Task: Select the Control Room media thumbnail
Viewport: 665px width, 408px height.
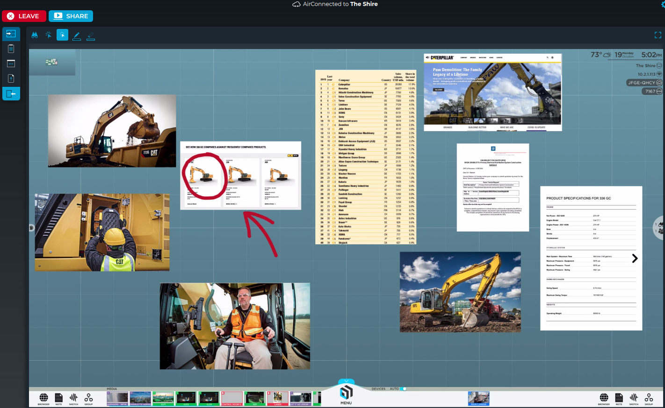Action: click(x=232, y=399)
